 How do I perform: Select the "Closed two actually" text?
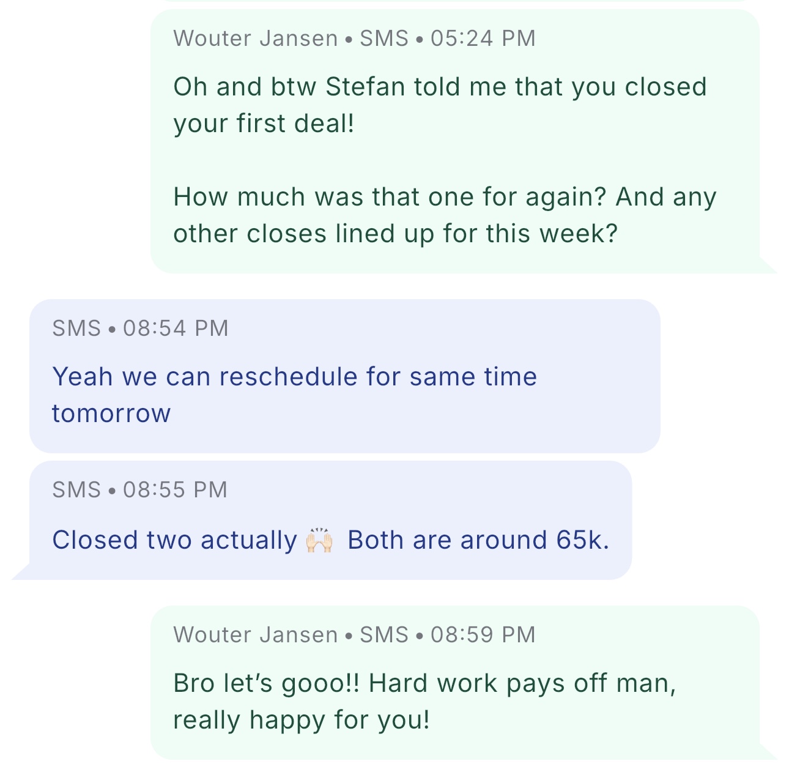point(174,540)
